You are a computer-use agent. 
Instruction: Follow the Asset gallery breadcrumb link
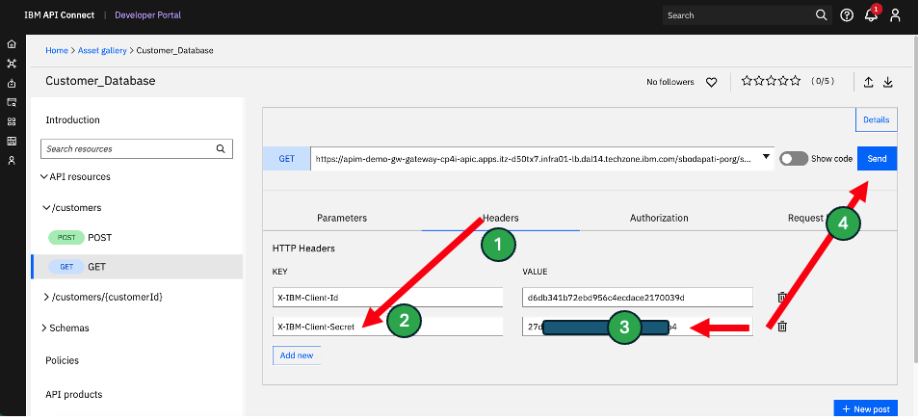click(x=102, y=50)
